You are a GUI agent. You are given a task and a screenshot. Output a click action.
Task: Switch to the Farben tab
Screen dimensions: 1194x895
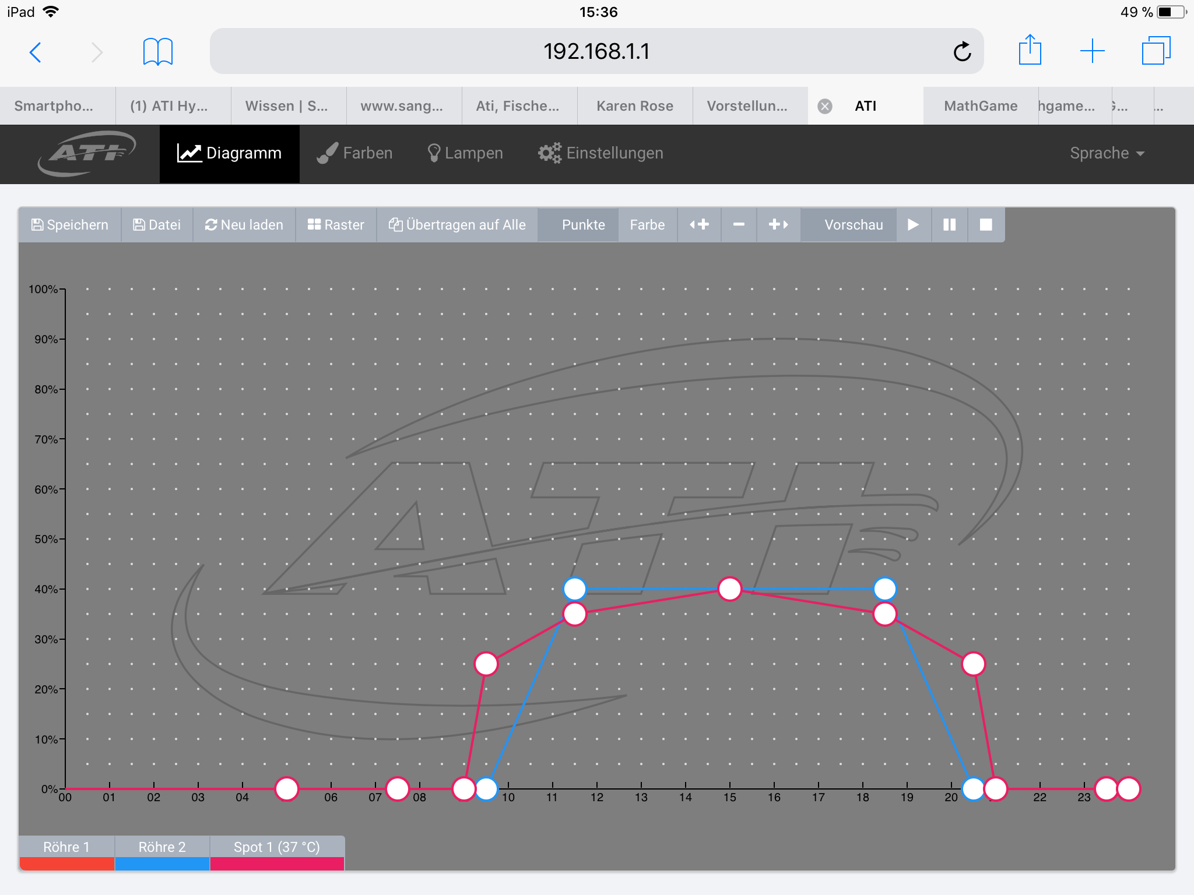(x=354, y=153)
